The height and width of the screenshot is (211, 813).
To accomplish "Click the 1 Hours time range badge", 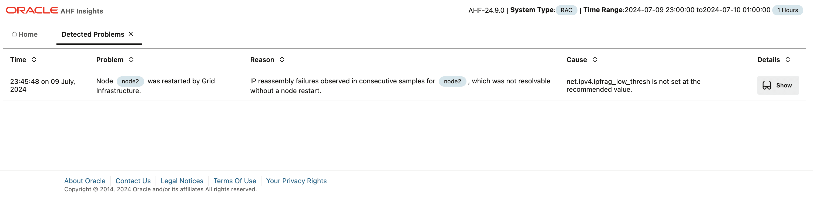I will (x=788, y=10).
